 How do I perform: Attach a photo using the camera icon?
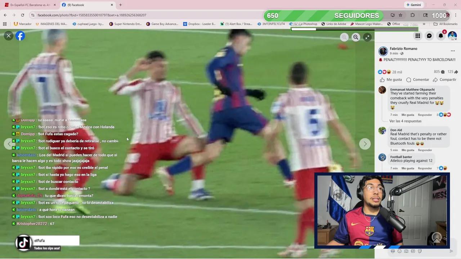(406, 251)
